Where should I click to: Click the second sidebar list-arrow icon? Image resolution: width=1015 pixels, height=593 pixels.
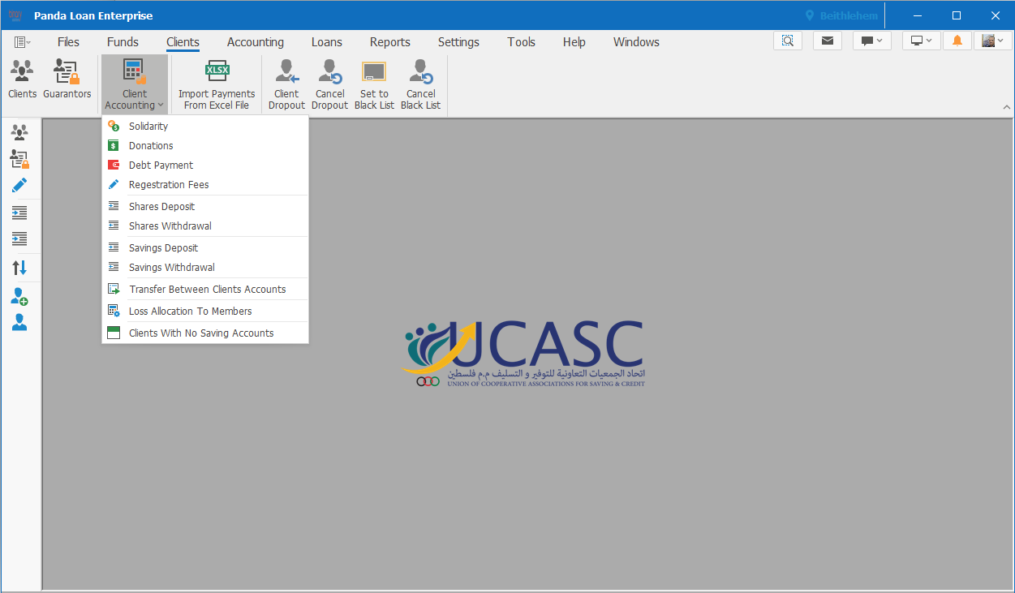19,239
